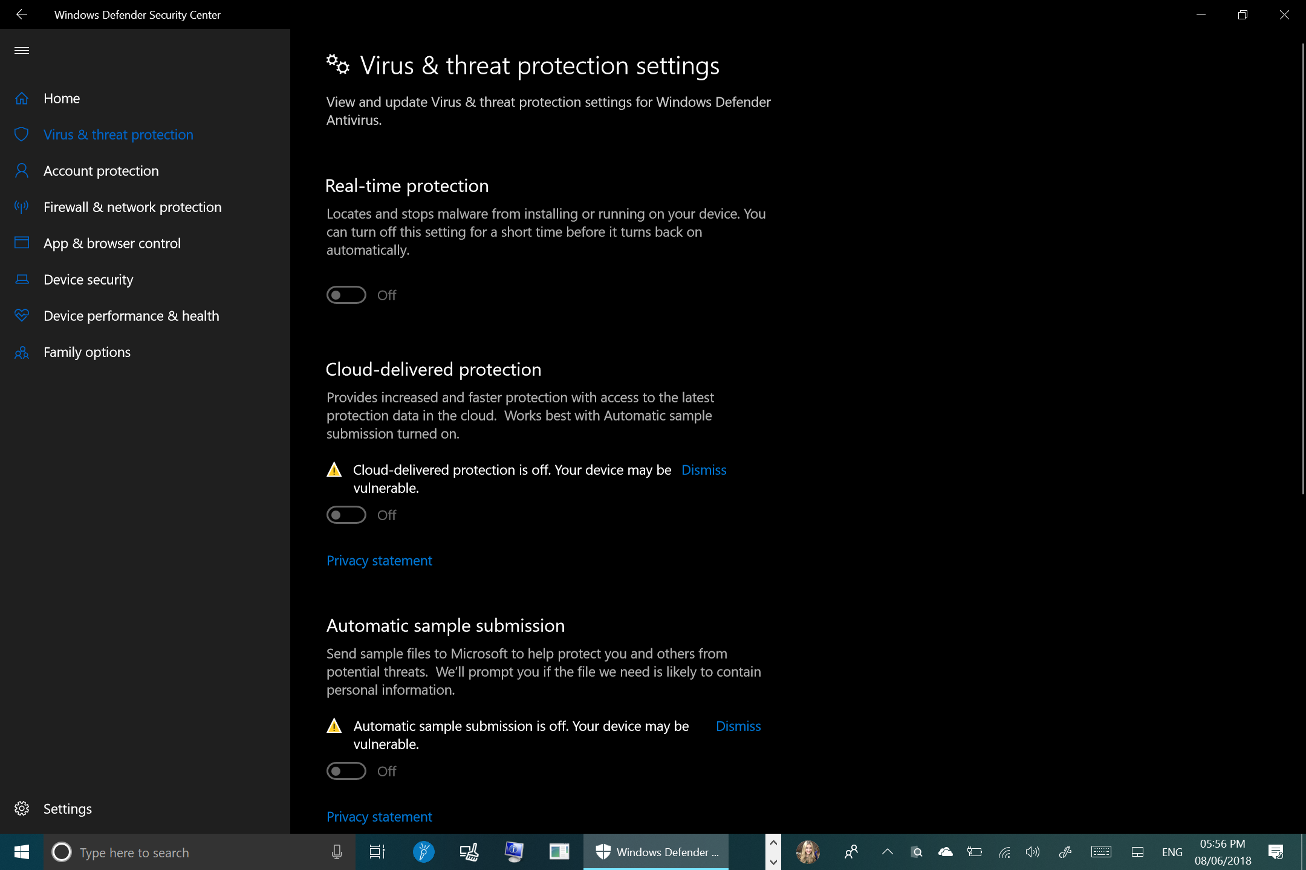Show hidden tray icons chevron

(888, 852)
